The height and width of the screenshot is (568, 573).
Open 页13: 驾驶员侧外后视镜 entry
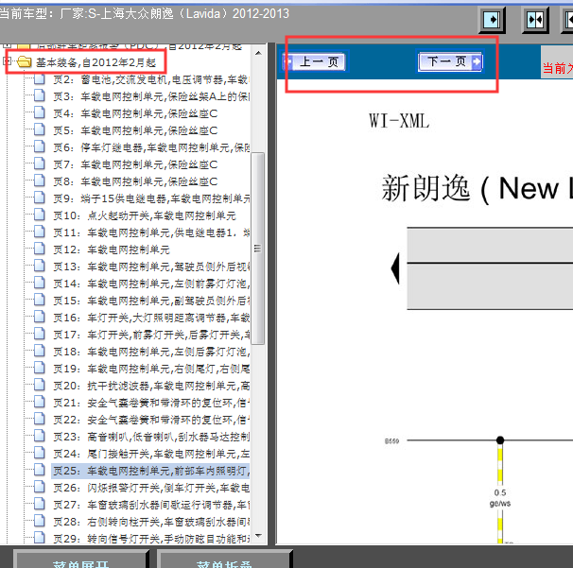(151, 267)
